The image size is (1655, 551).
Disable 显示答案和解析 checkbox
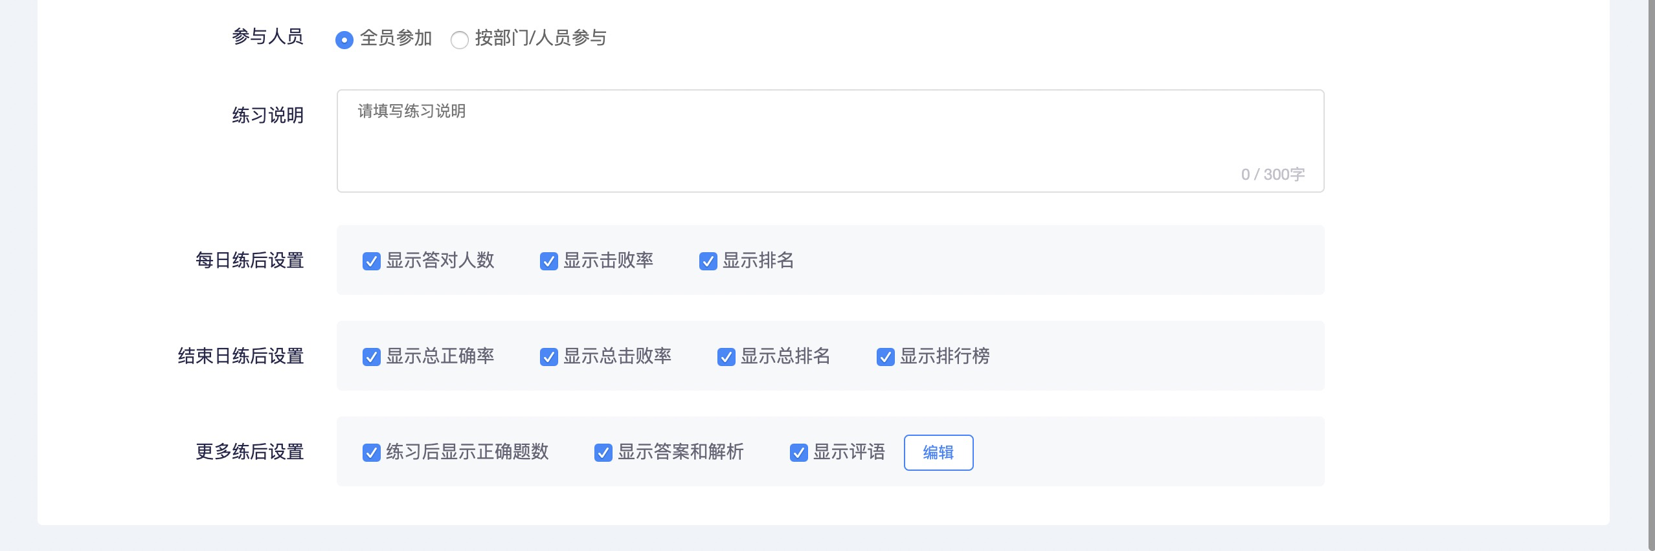coord(603,453)
